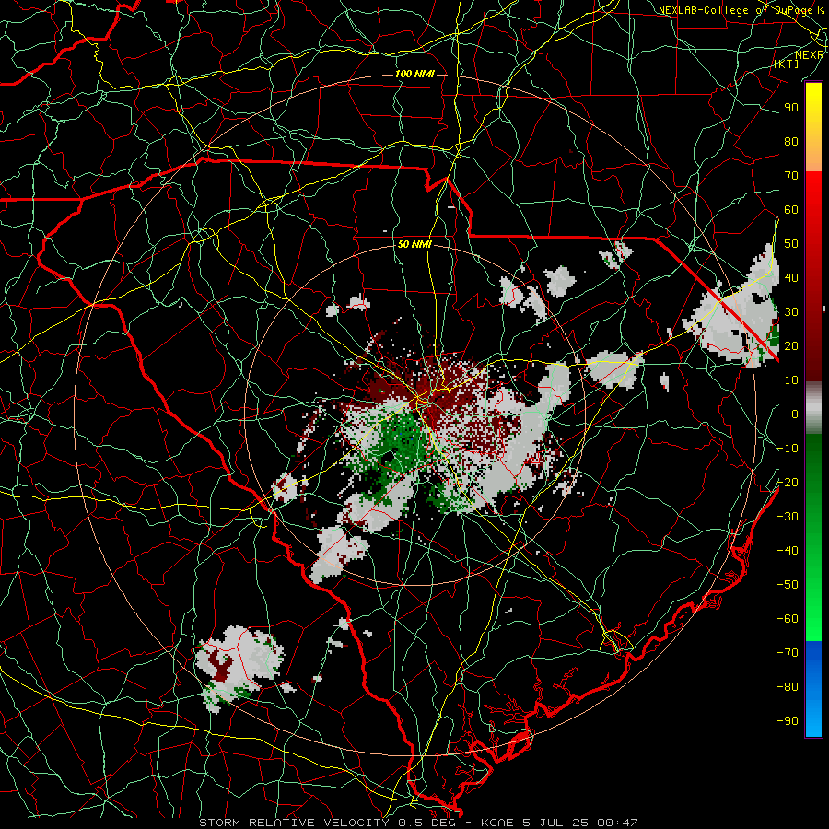
Task: Click the 0 label on velocity scale
Action: (x=795, y=414)
